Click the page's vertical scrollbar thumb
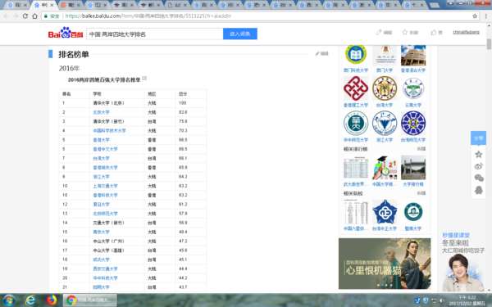The height and width of the screenshot is (307, 492). coord(489,44)
